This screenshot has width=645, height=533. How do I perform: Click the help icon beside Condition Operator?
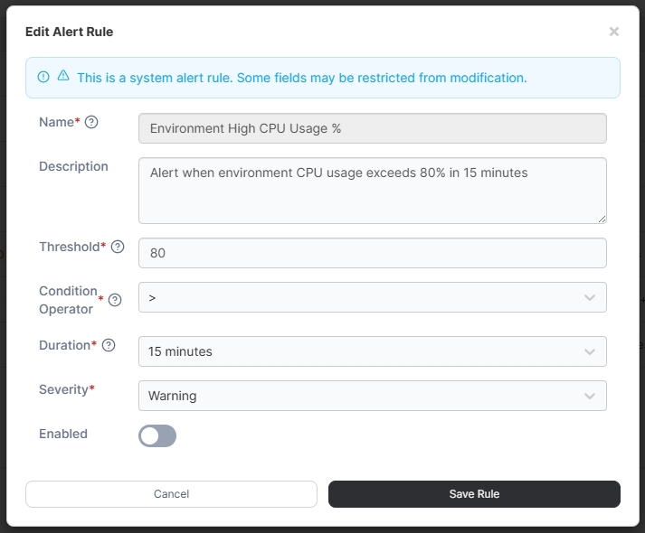(x=115, y=301)
